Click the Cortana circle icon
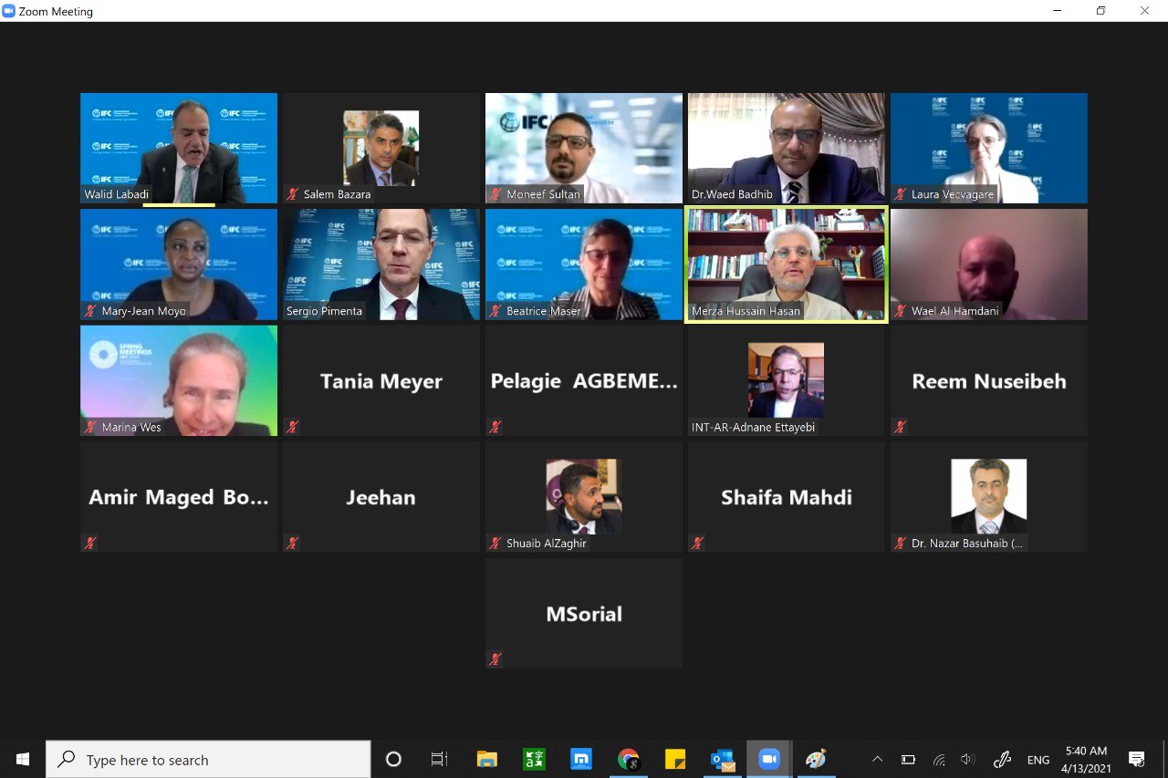Viewport: 1168px width, 778px height. point(393,759)
